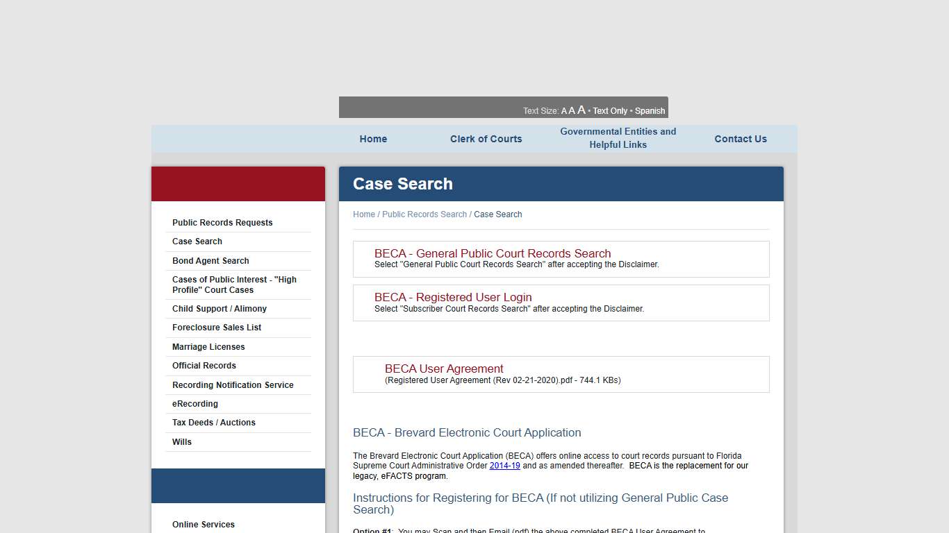This screenshot has width=949, height=533.
Task: Click the medium Text Size A
Action: [572, 110]
